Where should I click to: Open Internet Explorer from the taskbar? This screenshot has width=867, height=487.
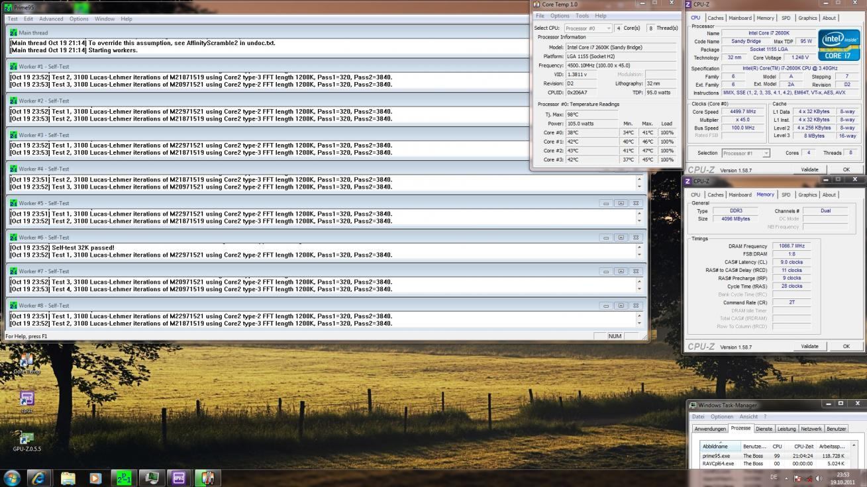coord(39,477)
